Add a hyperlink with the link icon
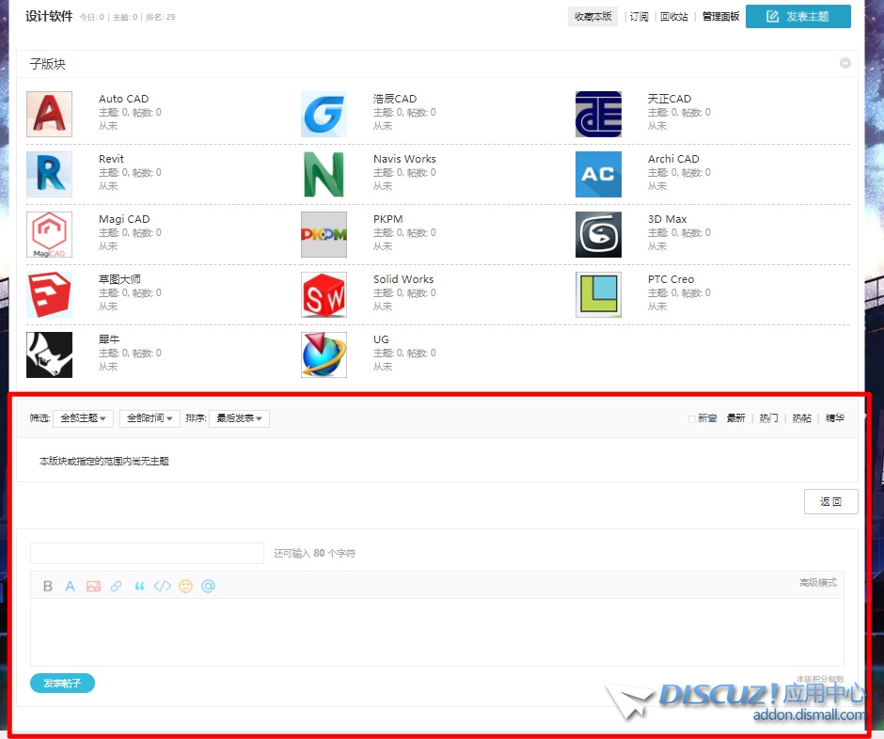This screenshot has width=884, height=739. click(x=116, y=587)
